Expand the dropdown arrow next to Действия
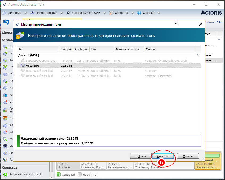Image resolution: width=225 pixels, height=180 pixels. point(26,13)
